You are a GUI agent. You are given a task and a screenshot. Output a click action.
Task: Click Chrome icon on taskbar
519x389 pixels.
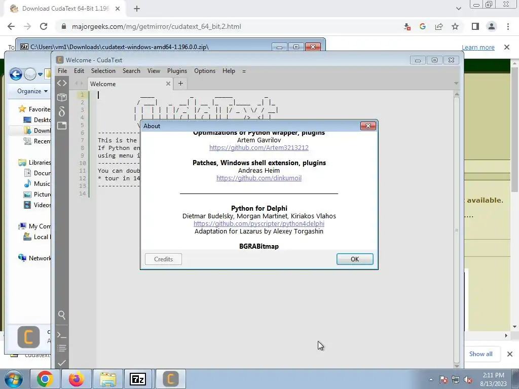pos(45,379)
